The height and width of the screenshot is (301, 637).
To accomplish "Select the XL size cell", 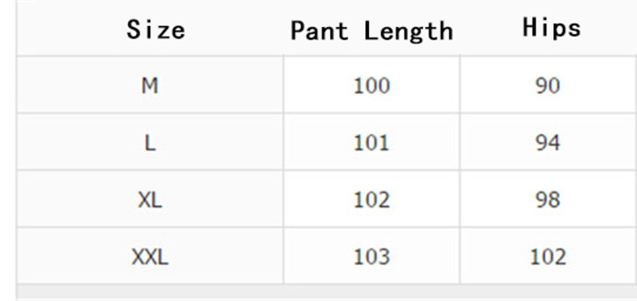I will tap(150, 200).
